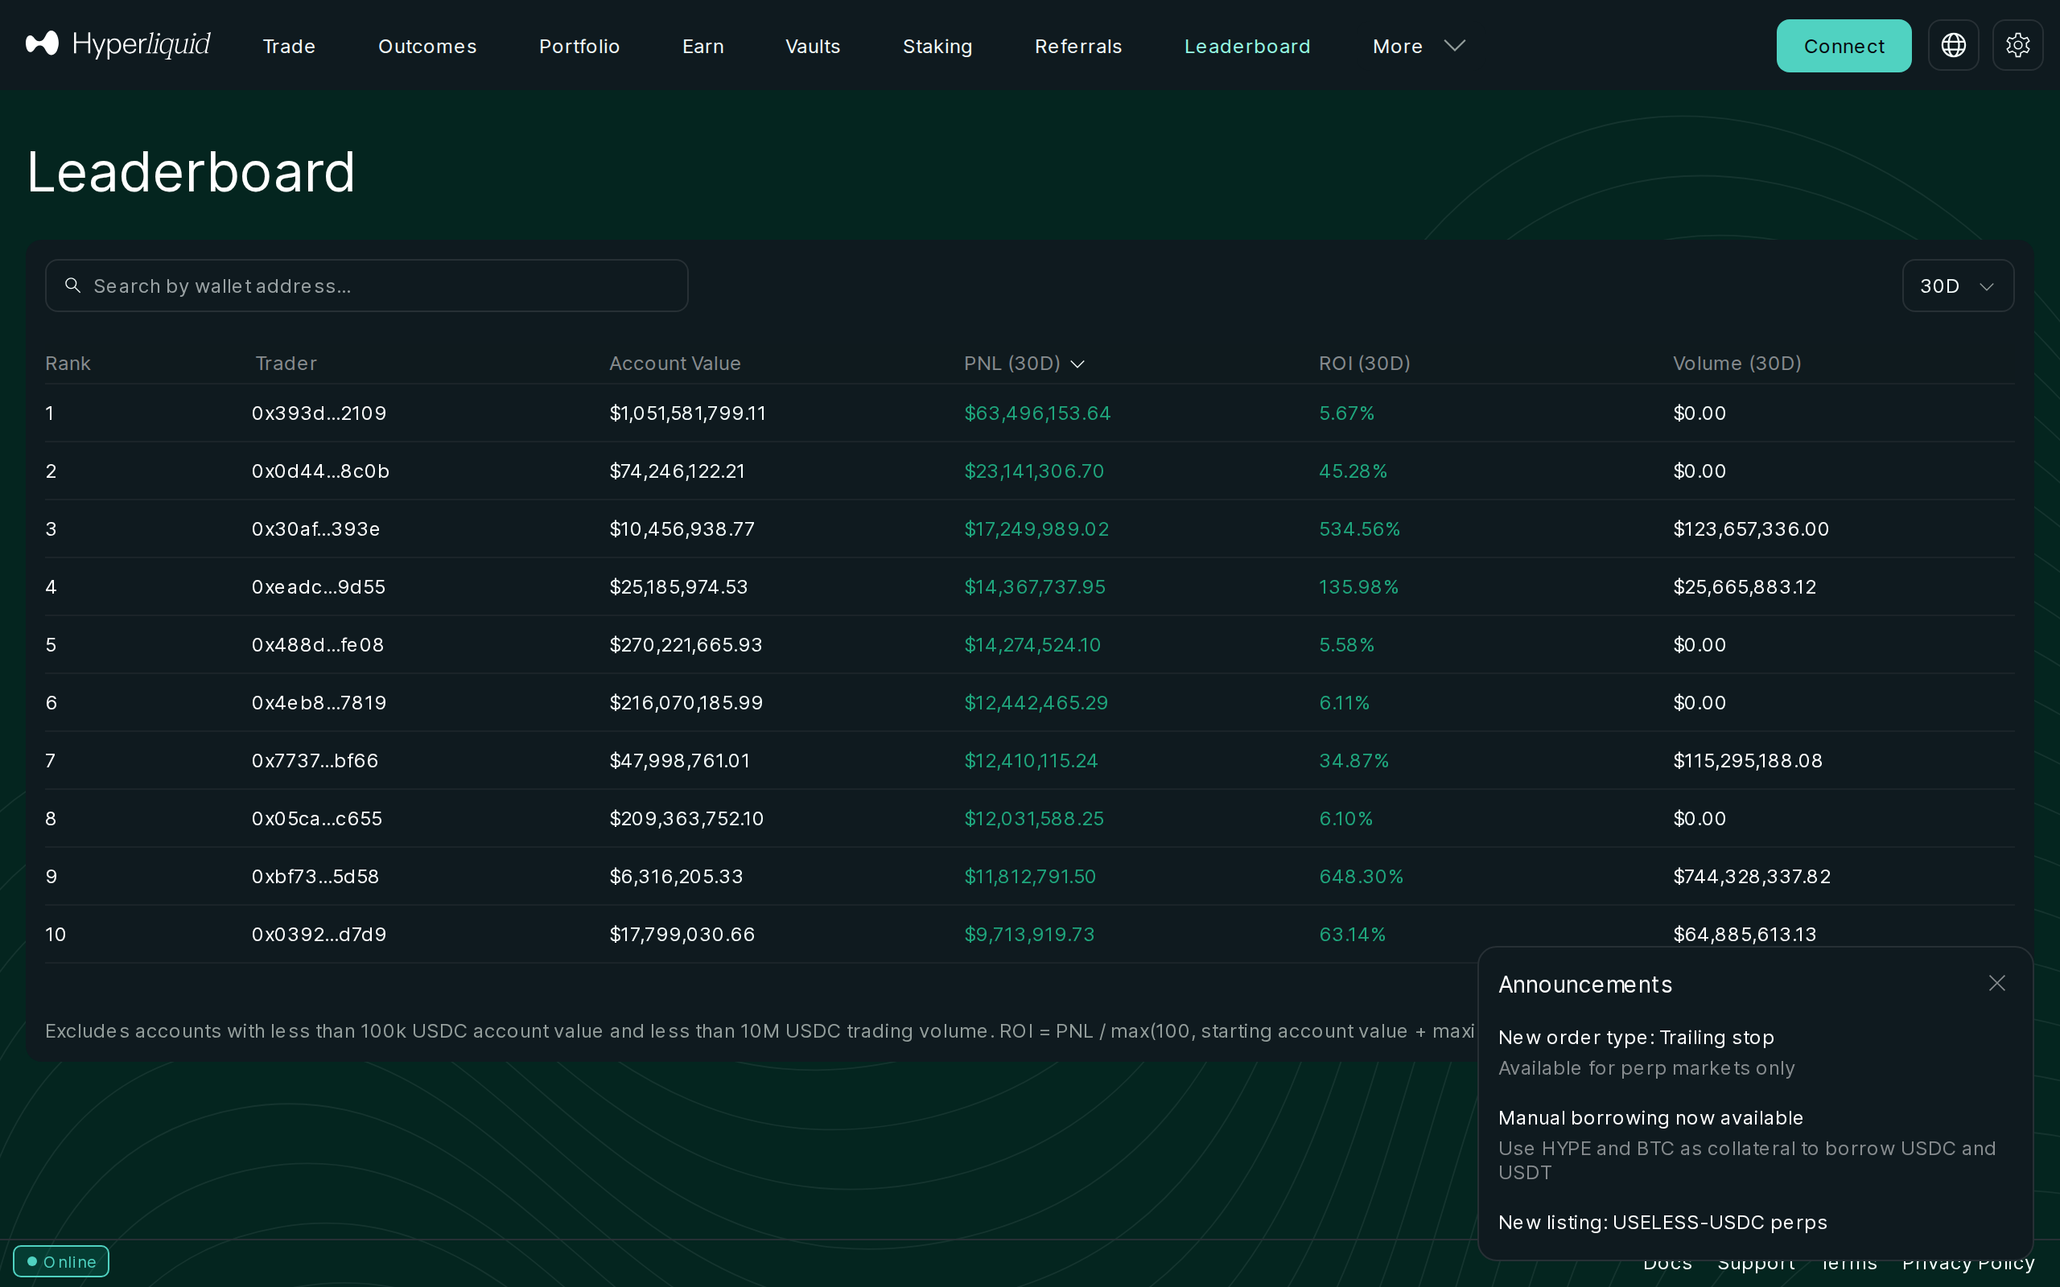This screenshot has width=2060, height=1287.
Task: Open the Staking page
Action: 937,46
